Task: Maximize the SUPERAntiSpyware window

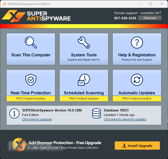Action: coord(150,4)
